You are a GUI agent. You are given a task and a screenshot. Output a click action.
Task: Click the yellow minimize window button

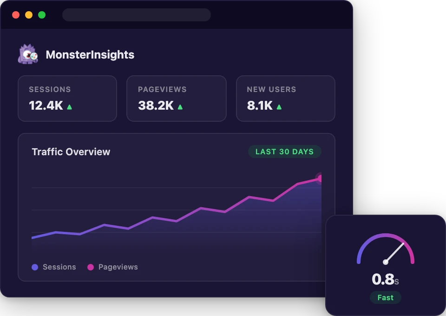coord(29,15)
